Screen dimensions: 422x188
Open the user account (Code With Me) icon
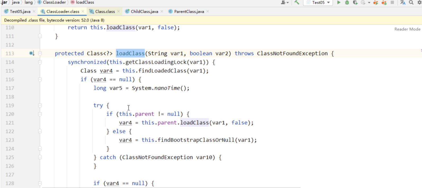[x=284, y=2]
